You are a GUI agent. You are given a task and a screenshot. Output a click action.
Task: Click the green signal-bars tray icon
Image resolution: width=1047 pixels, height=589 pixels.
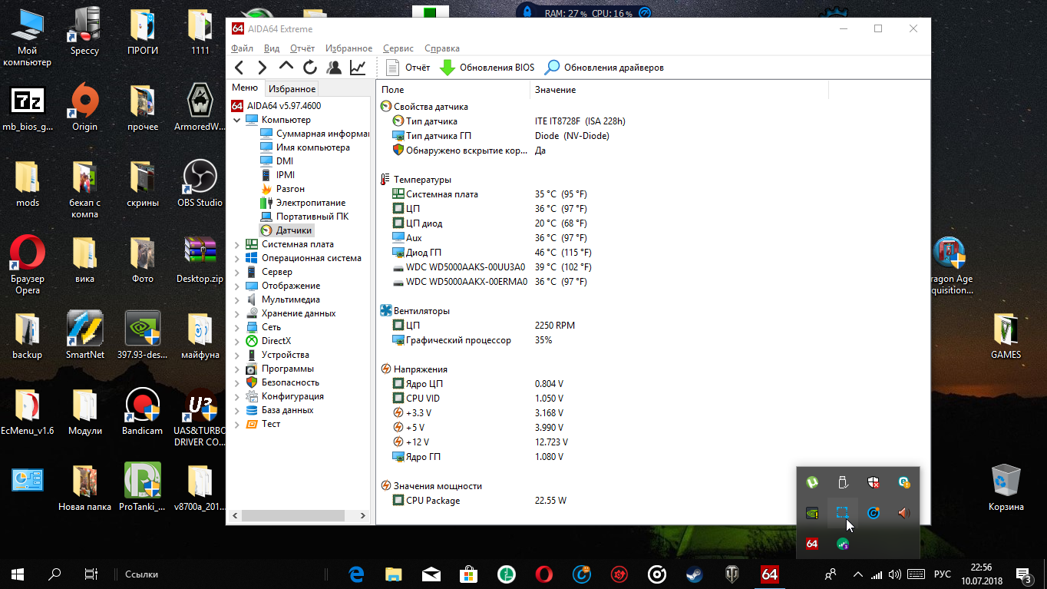[x=843, y=544]
